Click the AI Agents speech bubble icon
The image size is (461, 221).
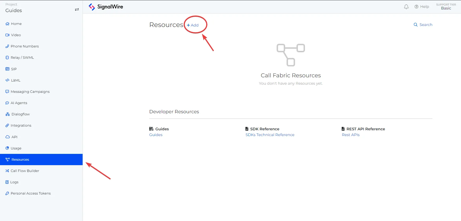(x=7, y=103)
